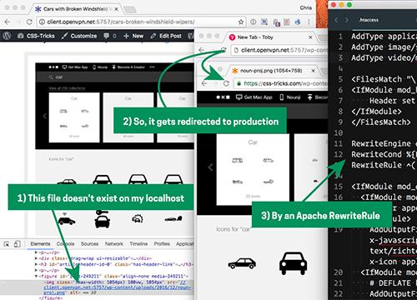Image resolution: width=417 pixels, height=300 pixels.
Task: Click the client.openvpn.net:5757/wp-cont address bar
Action: click(x=279, y=50)
